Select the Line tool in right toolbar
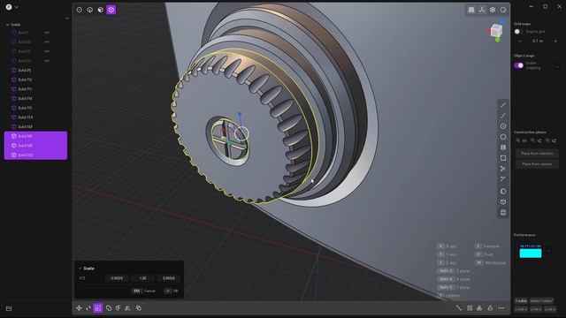Screen dimensions: 566x318 503,104
